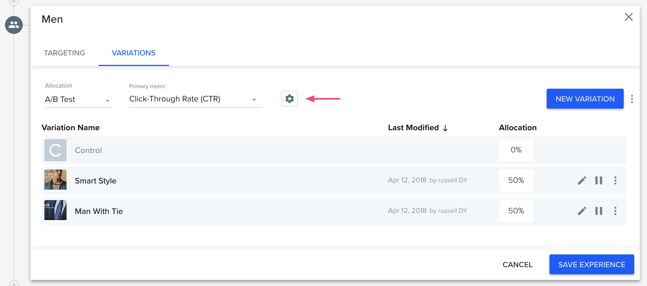
Task: Click the audience people icon on the canvas
Action: (x=13, y=25)
